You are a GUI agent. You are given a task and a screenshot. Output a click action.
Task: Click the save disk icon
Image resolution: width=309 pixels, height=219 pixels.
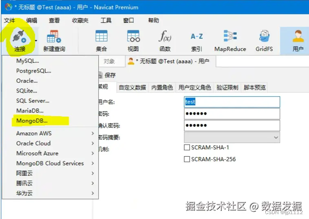pos(100,75)
